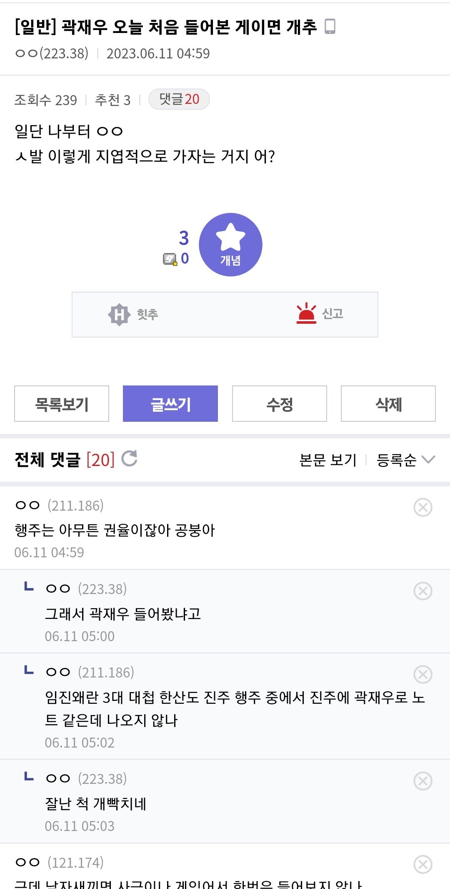
Task: Tap the mobile phone icon beside the title
Action: pyautogui.click(x=330, y=26)
